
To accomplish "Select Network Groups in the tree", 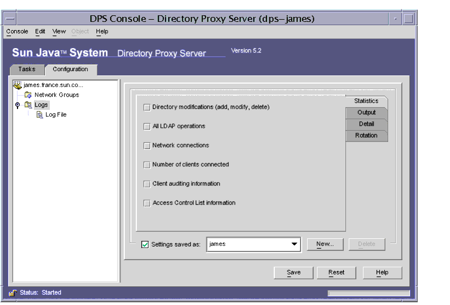I will point(56,95).
